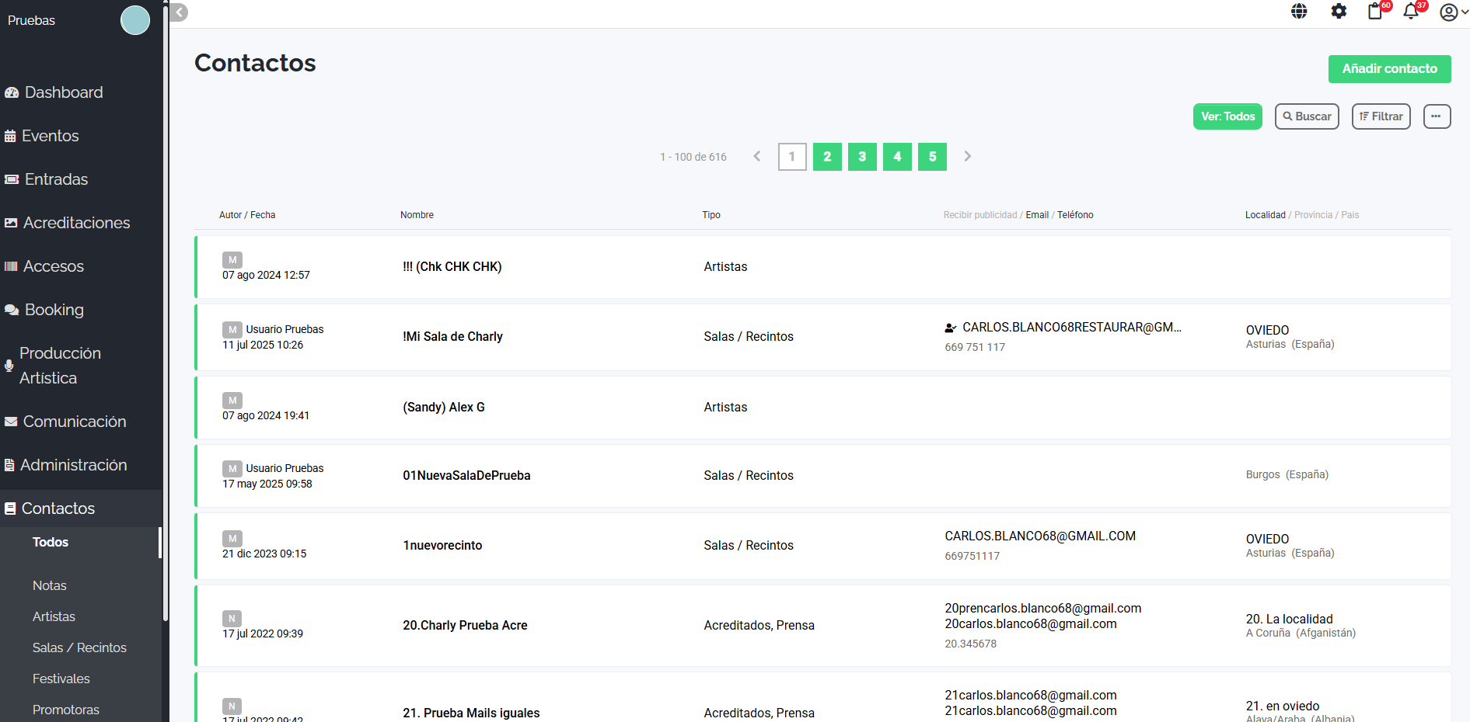
Task: Select the Artistas contacts submenu item
Action: [54, 616]
